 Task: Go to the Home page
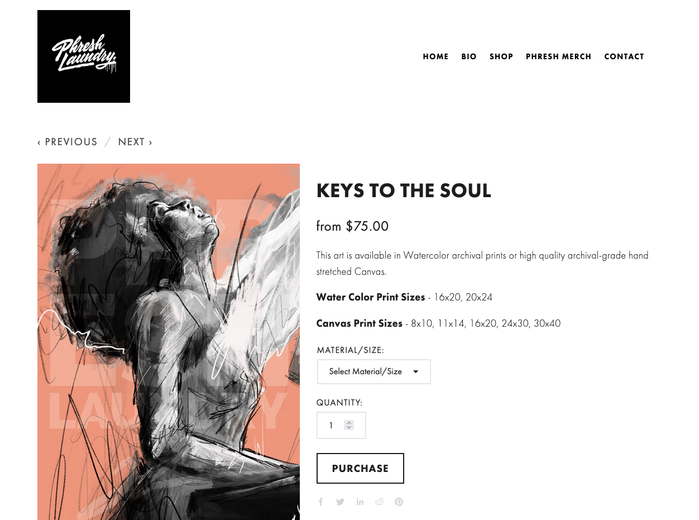click(435, 56)
